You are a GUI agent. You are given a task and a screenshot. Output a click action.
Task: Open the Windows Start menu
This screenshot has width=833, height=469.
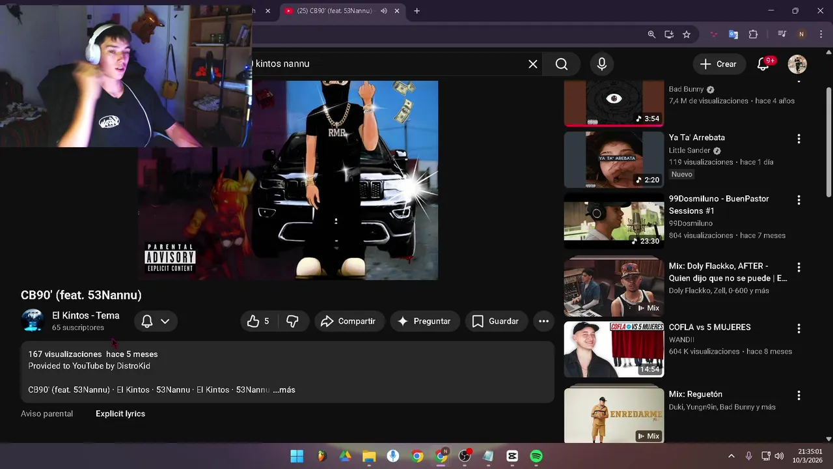(x=297, y=456)
